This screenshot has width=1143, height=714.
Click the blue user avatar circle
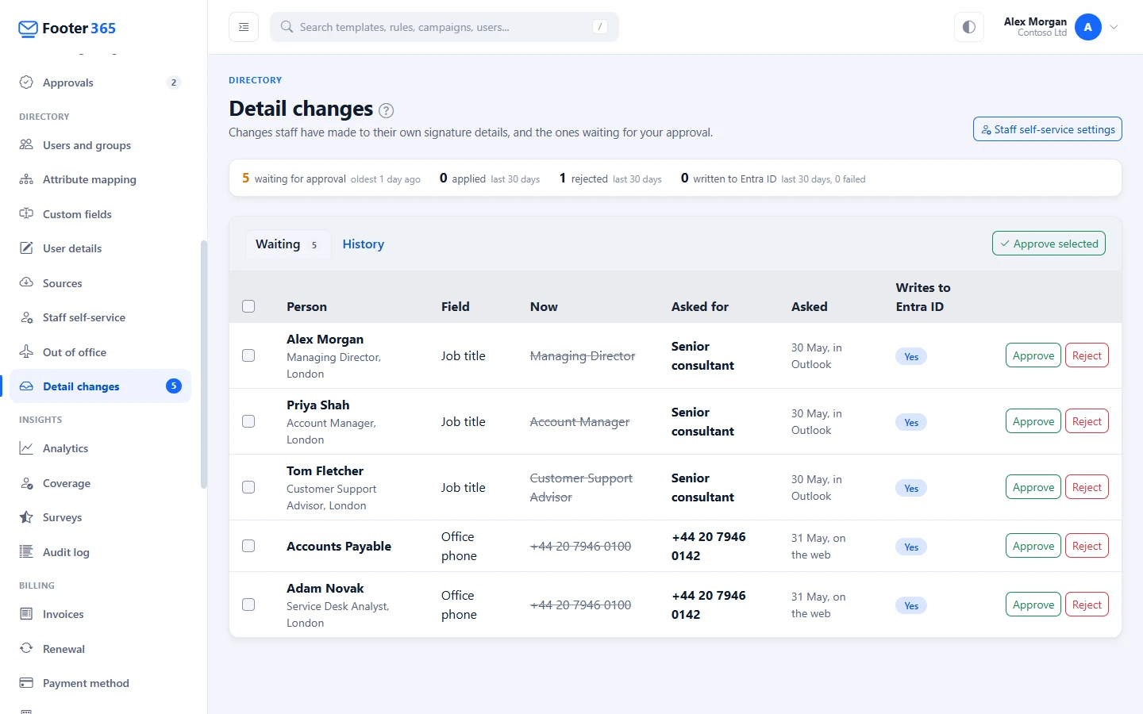coord(1088,27)
